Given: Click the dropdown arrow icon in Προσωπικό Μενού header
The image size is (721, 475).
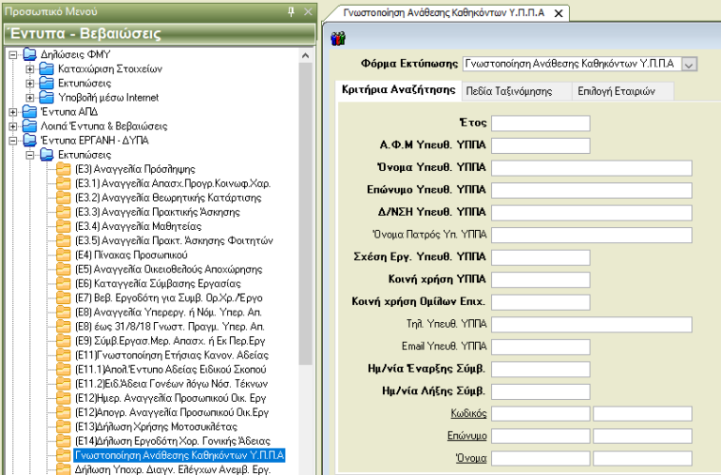Looking at the screenshot, I should click(278, 10).
